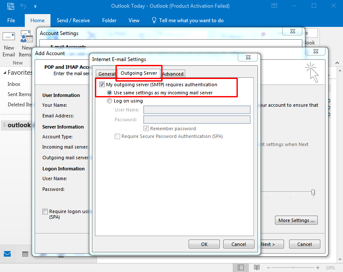Click the zoom in plus icon

coord(318,268)
